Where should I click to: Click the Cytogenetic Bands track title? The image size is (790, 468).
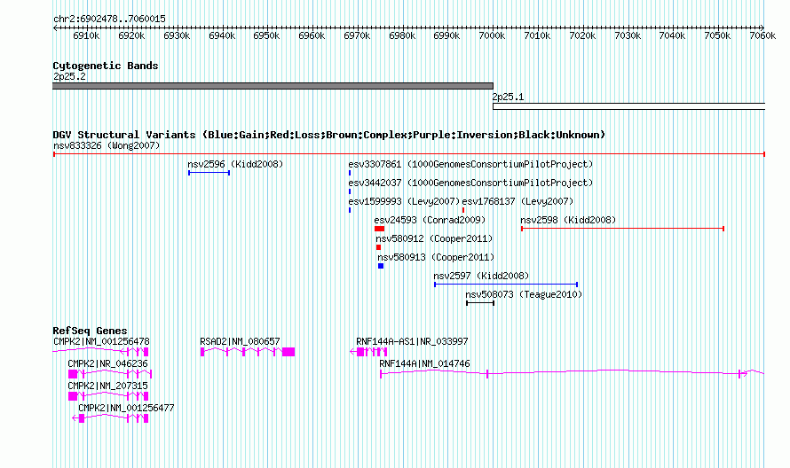coord(106,66)
